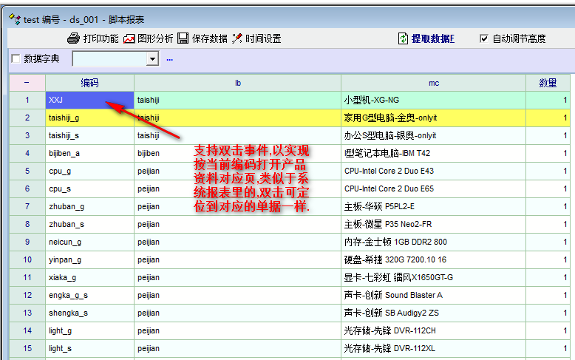575x360 pixels.
Task: Click the 数量 column header
Action: coord(548,83)
